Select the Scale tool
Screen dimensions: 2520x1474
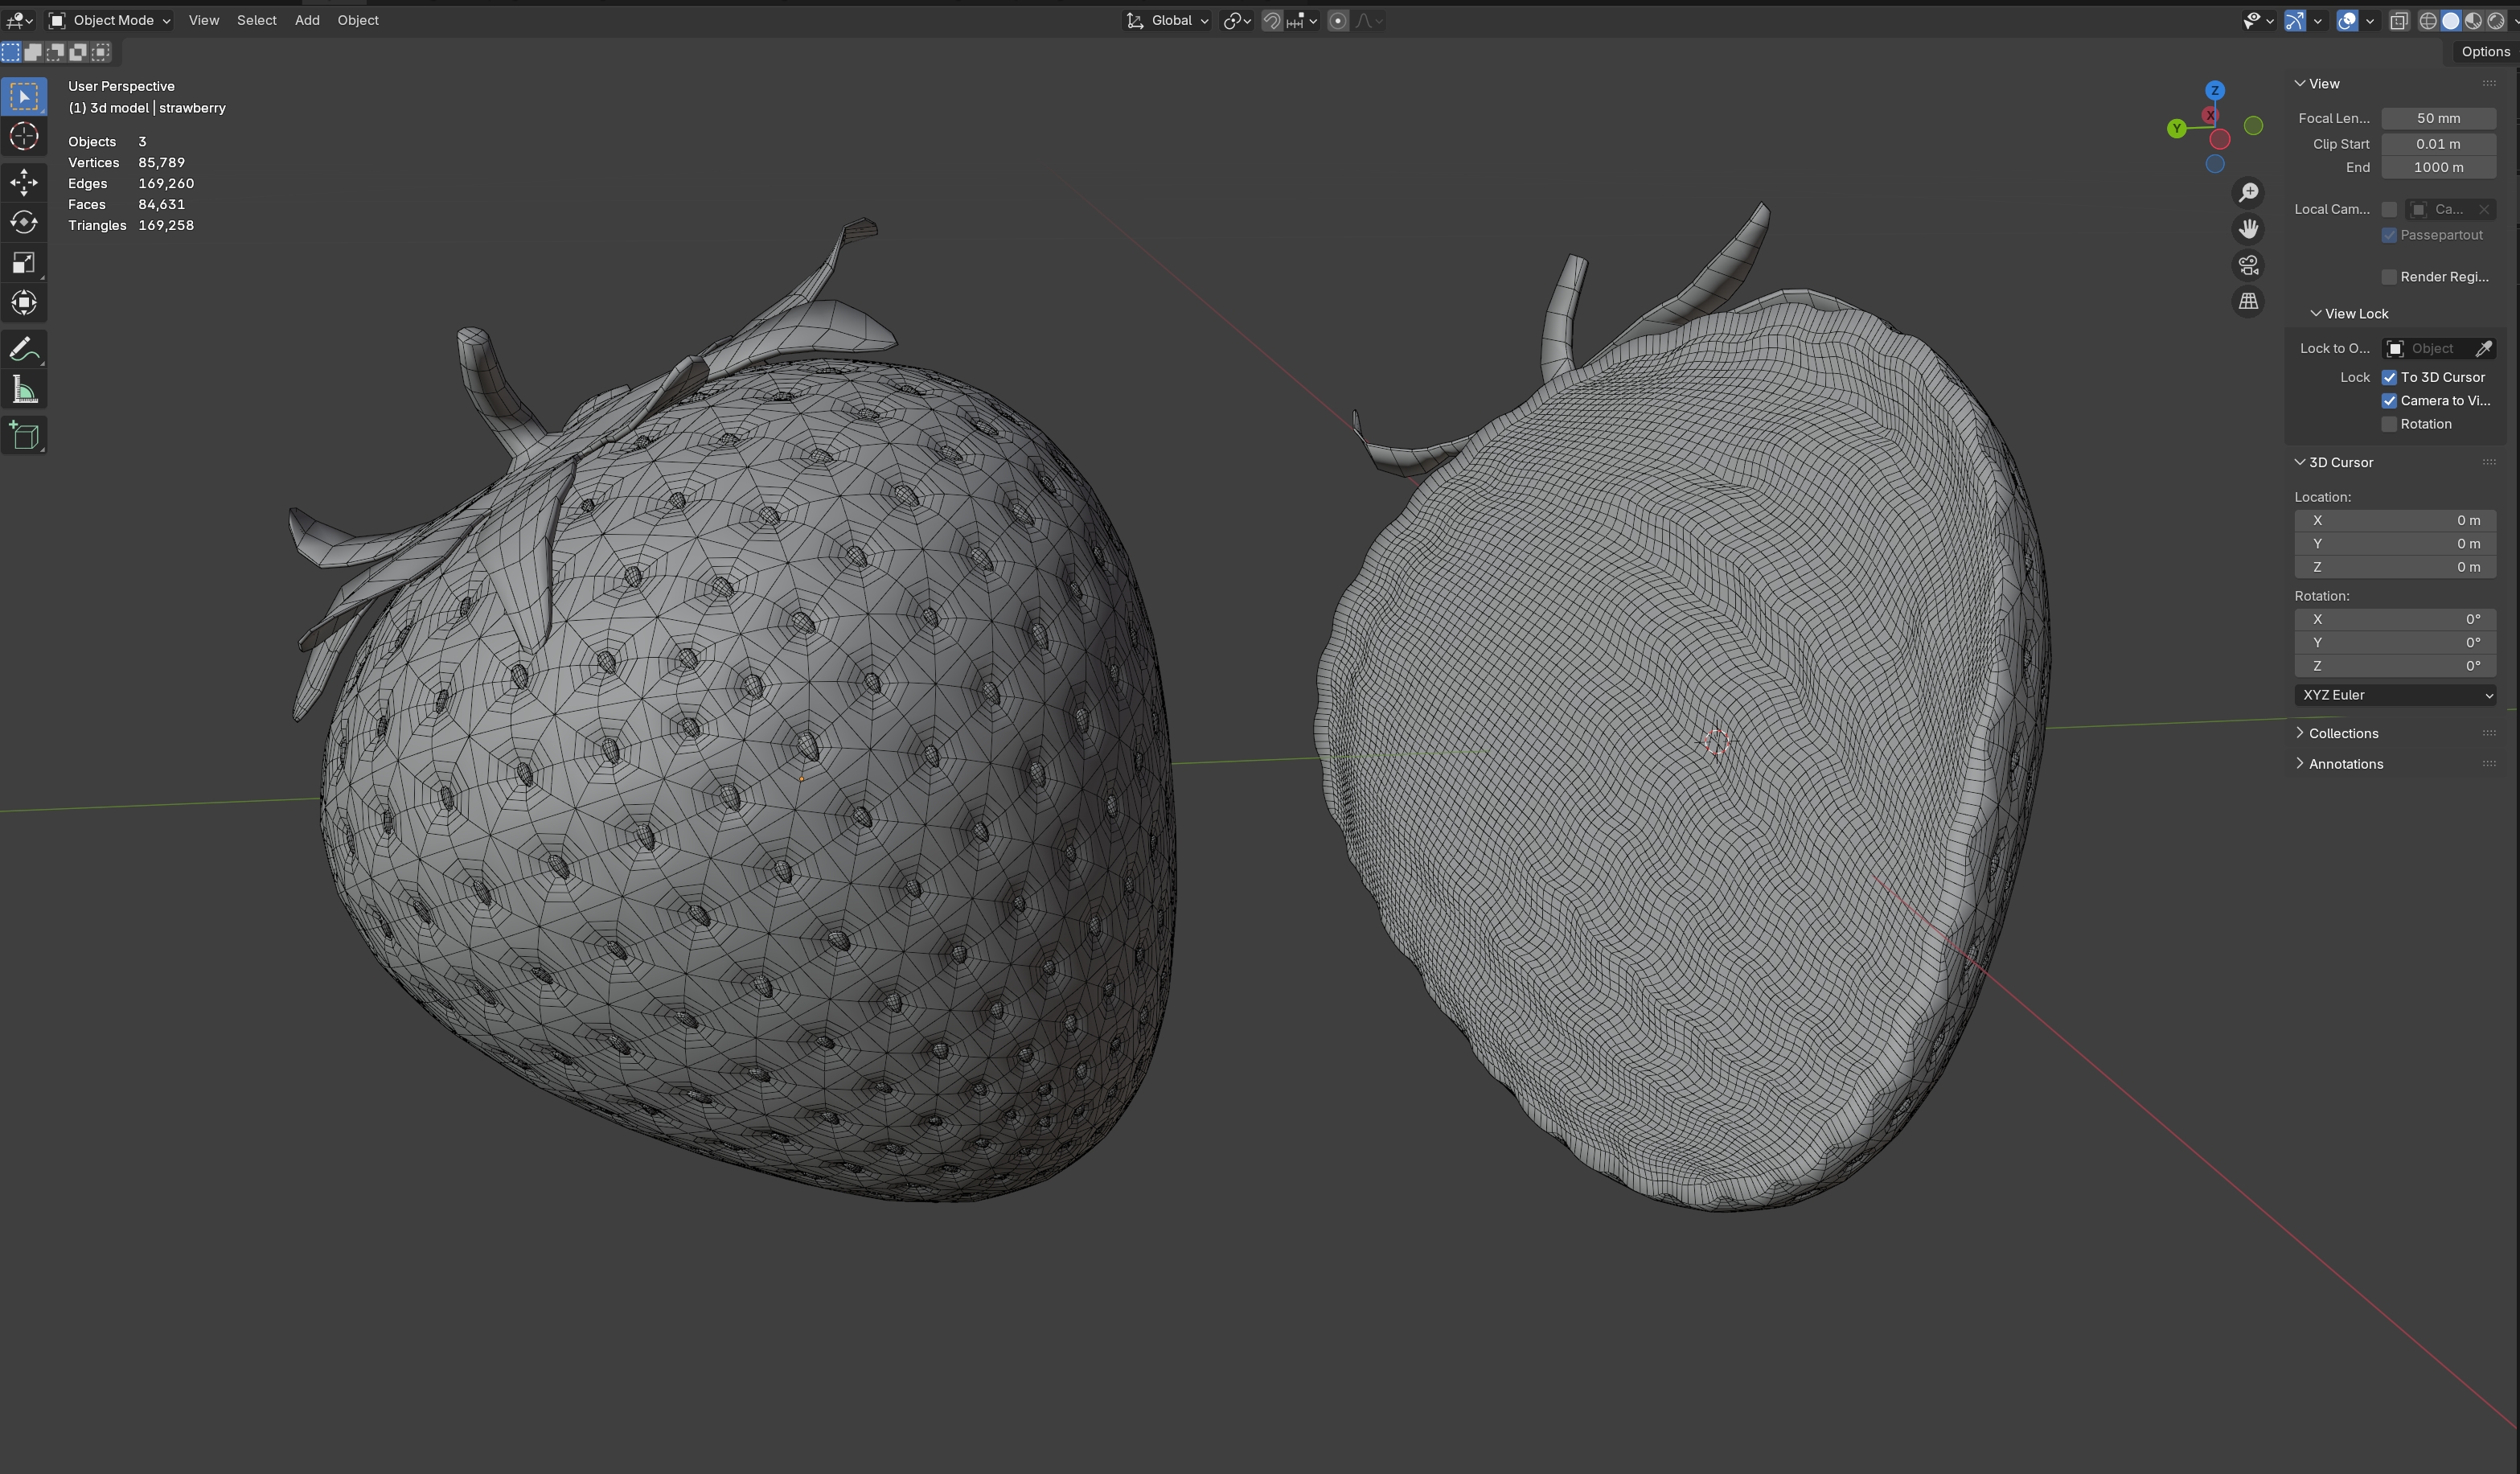[x=24, y=263]
